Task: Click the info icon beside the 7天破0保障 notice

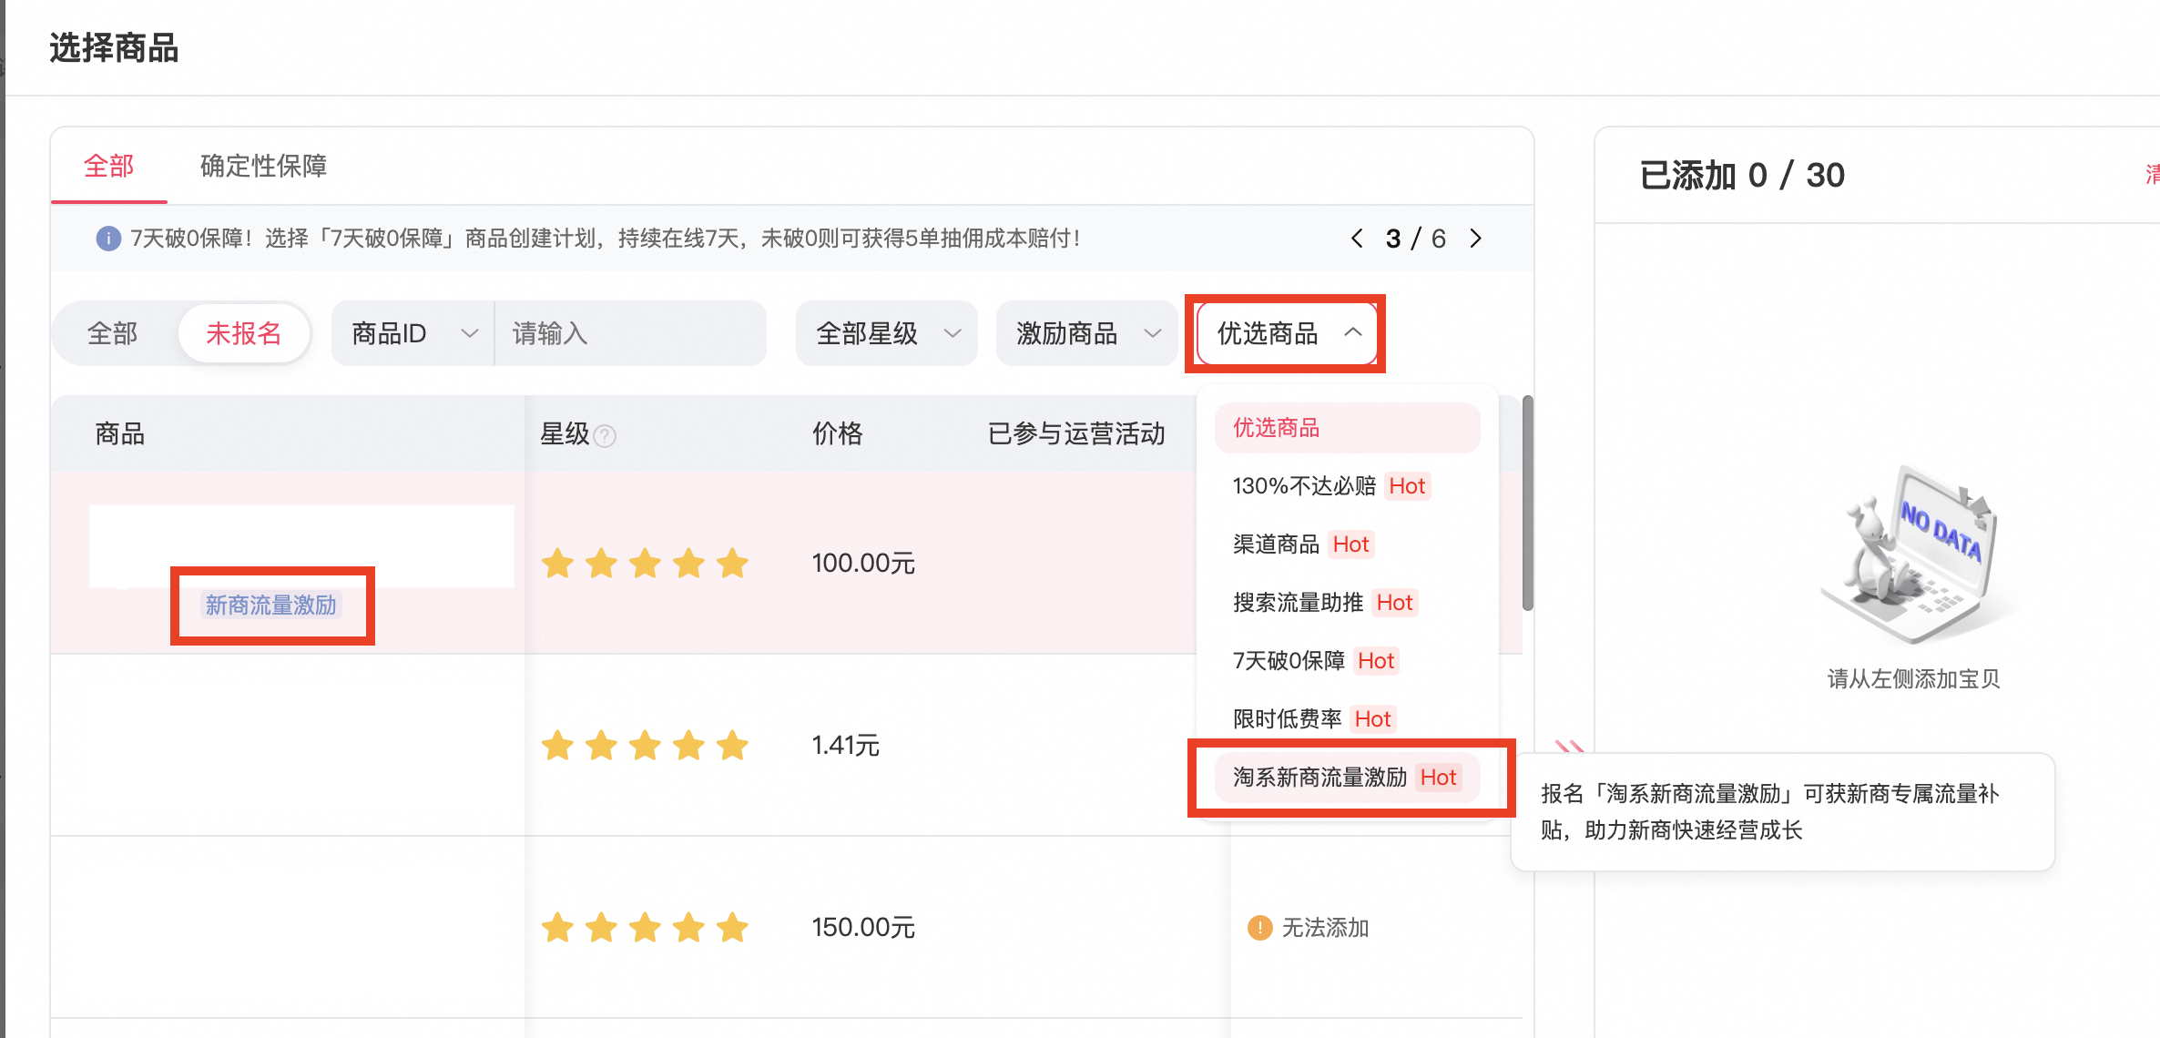Action: click(108, 239)
